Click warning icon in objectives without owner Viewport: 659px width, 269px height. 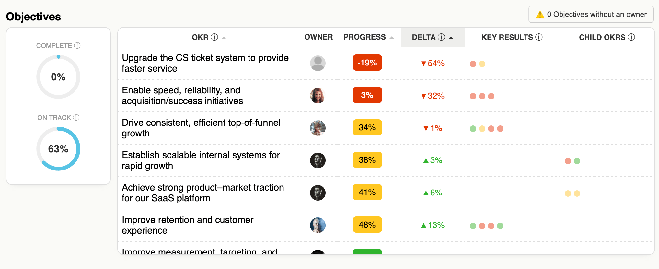click(540, 15)
